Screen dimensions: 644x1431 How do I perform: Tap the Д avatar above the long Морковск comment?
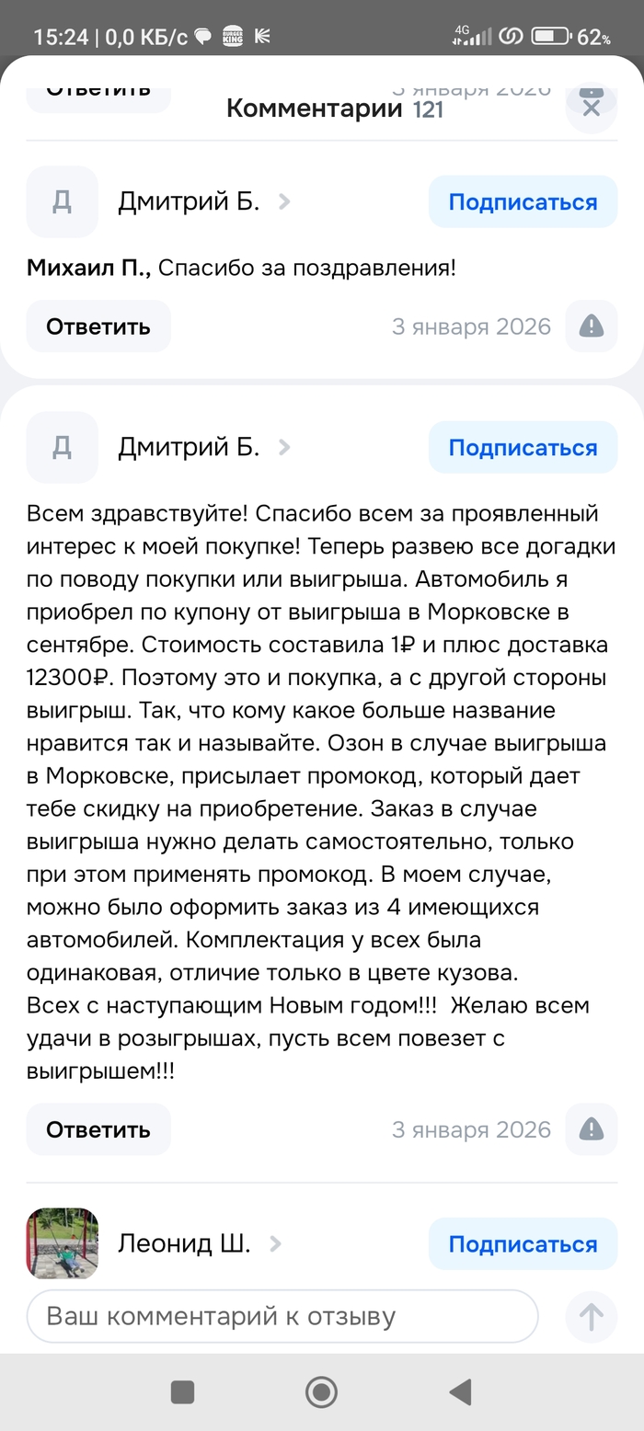[62, 447]
